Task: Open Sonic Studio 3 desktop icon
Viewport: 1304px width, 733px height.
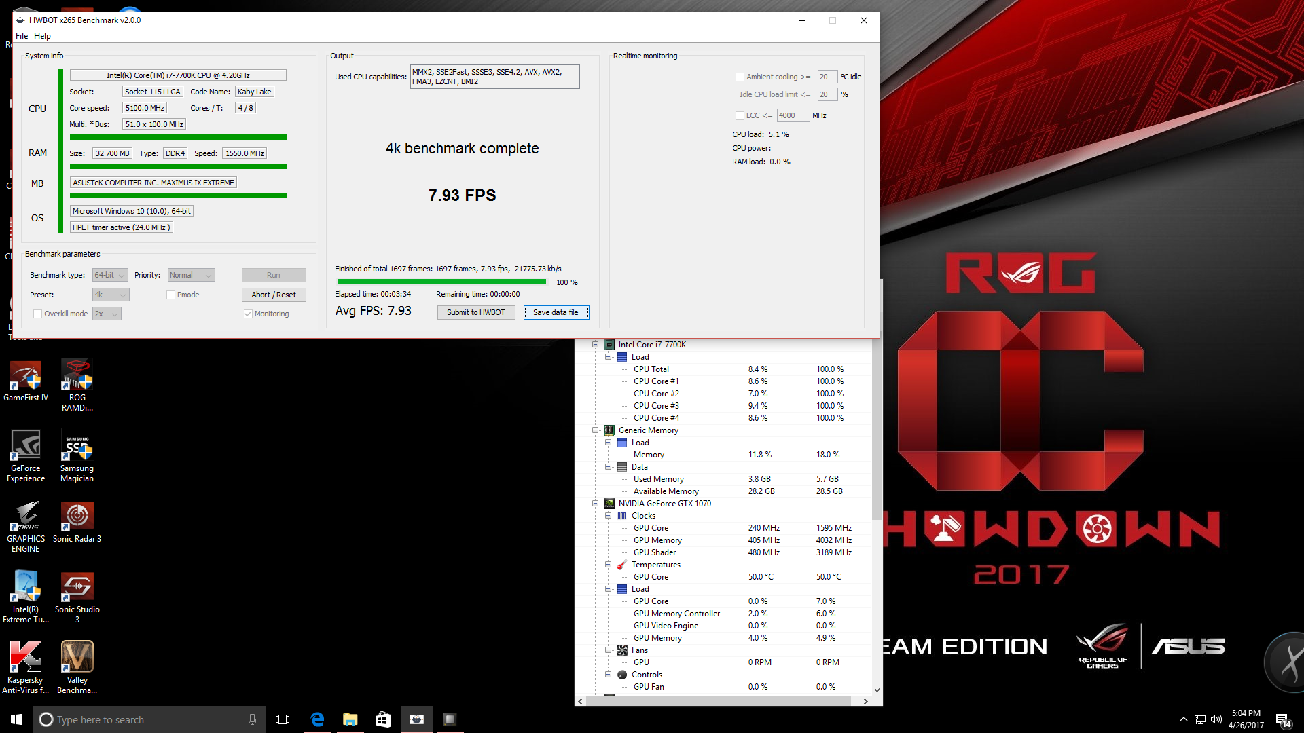Action: (77, 597)
